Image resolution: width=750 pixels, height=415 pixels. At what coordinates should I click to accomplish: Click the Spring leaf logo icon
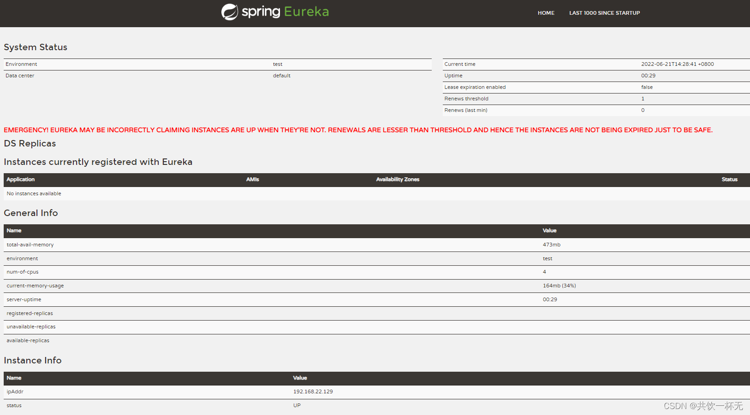tap(230, 12)
